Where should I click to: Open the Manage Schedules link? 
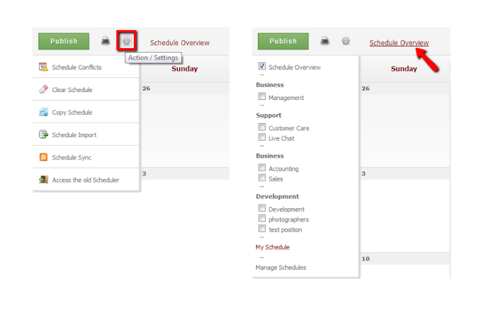(281, 268)
